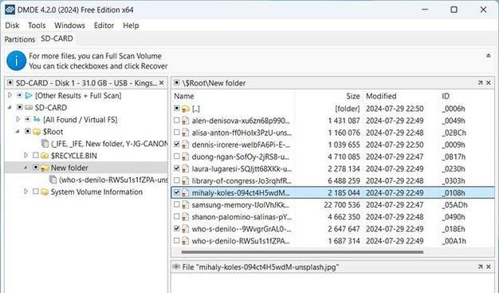Screen dimensions: 499x293
Task: Expand System Volume Information folder
Action: (26, 192)
